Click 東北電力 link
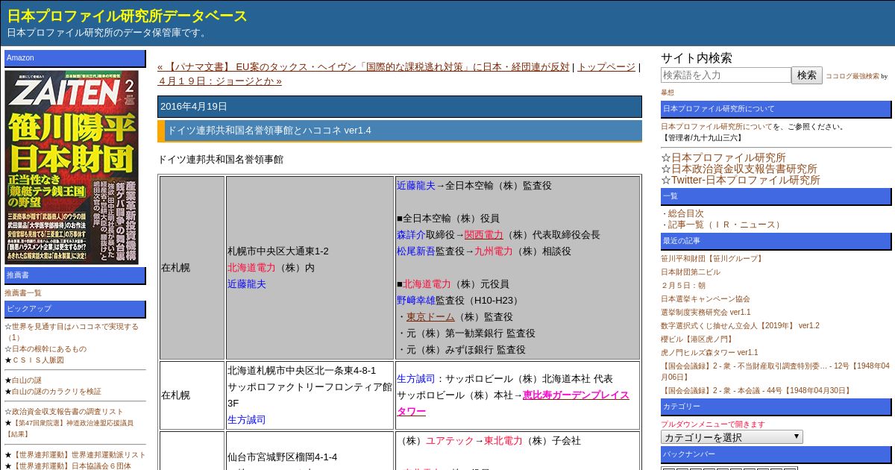 coord(503,441)
